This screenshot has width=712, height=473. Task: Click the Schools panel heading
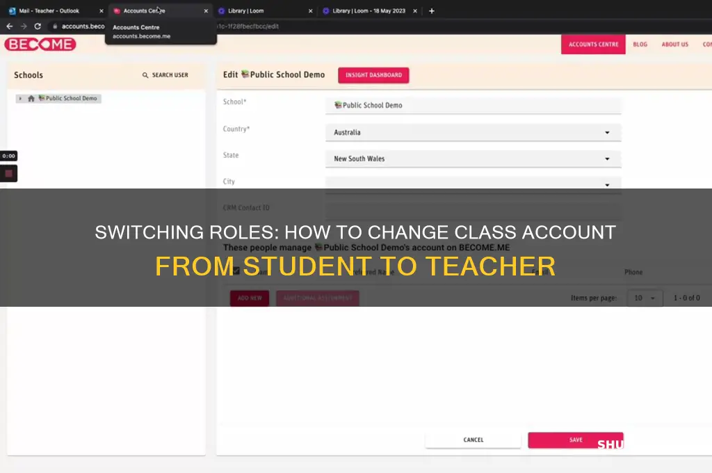(28, 75)
